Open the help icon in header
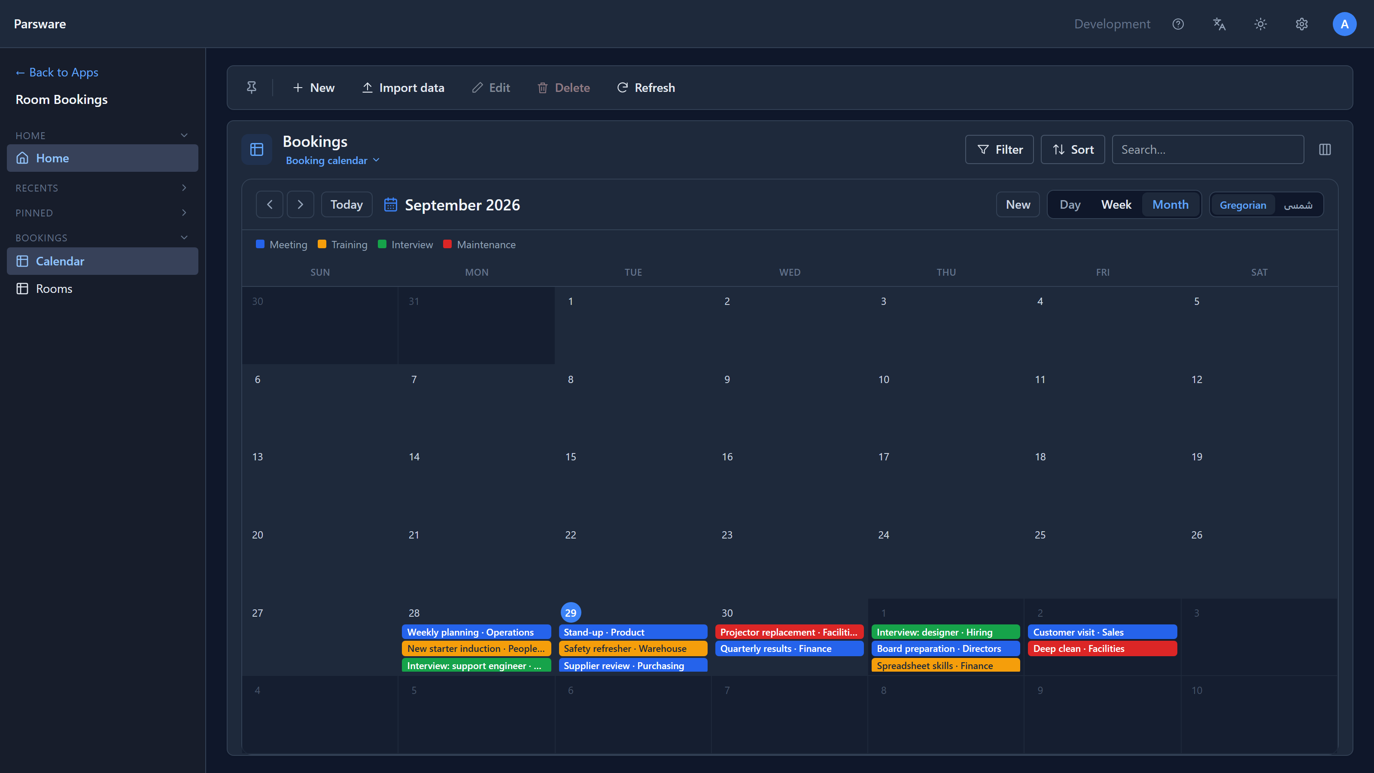Viewport: 1374px width, 773px height. (1178, 24)
